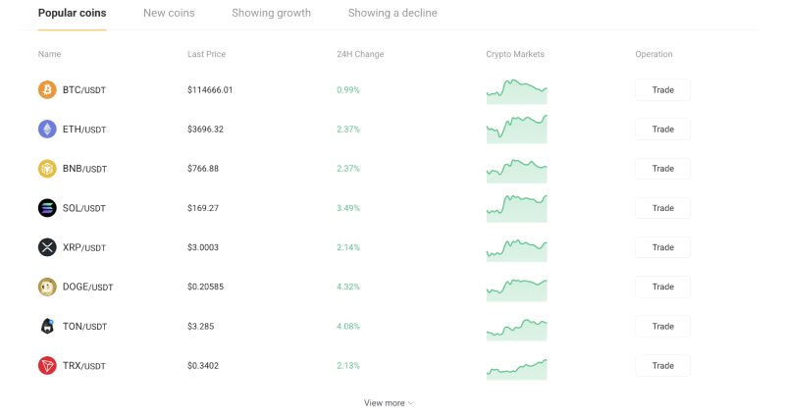This screenshot has height=419, width=785.
Task: Switch to the New coins tab
Action: 169,14
